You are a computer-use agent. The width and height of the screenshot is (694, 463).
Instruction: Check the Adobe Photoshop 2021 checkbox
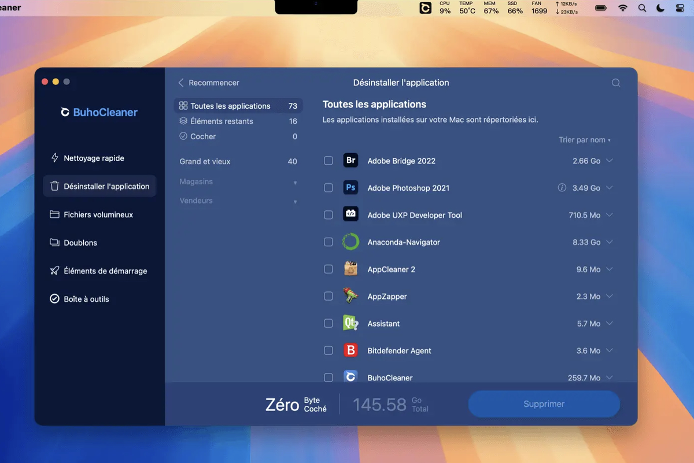328,188
